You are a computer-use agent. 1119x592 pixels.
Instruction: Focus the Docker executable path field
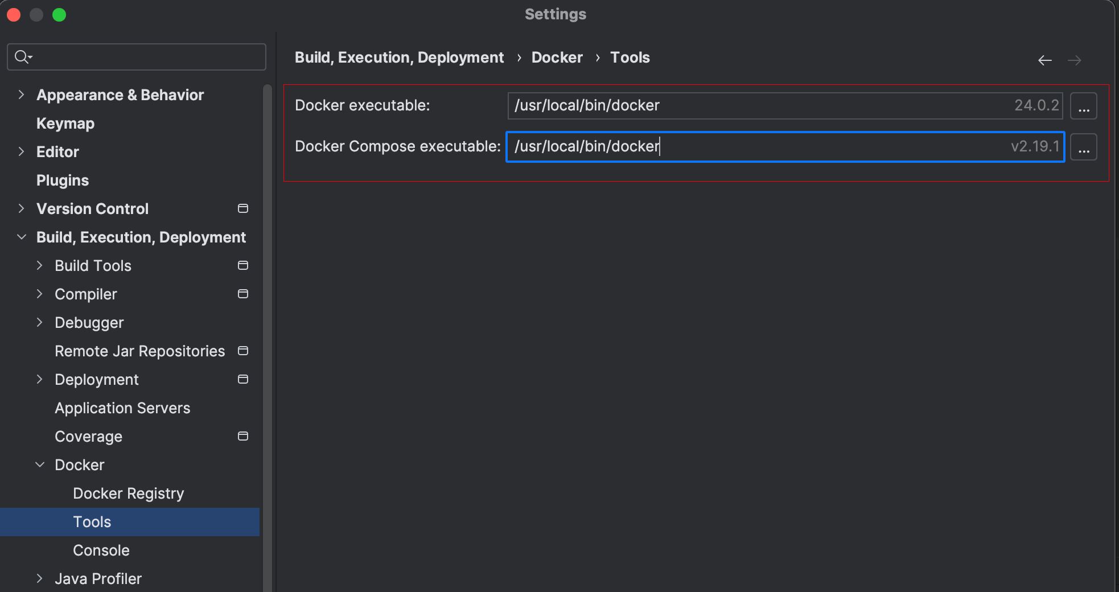[x=785, y=106]
